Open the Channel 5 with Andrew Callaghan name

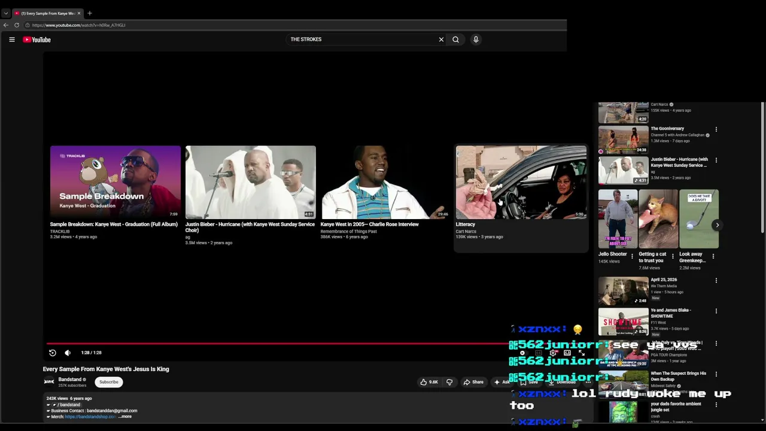pos(677,135)
